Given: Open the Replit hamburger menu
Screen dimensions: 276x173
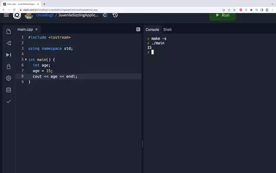Looking at the screenshot, I should coord(6,15).
